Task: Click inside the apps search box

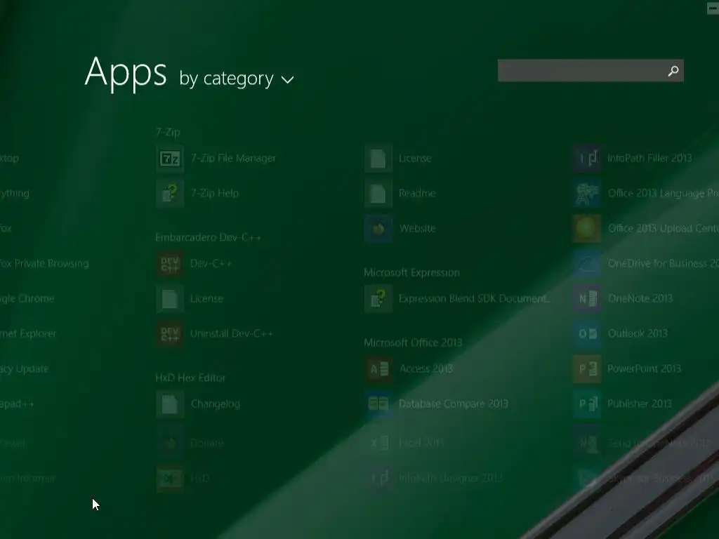Action: [x=591, y=71]
